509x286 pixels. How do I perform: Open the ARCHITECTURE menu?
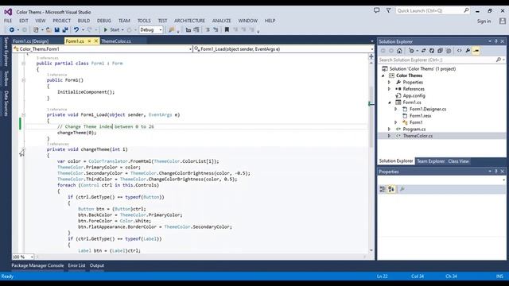point(189,21)
